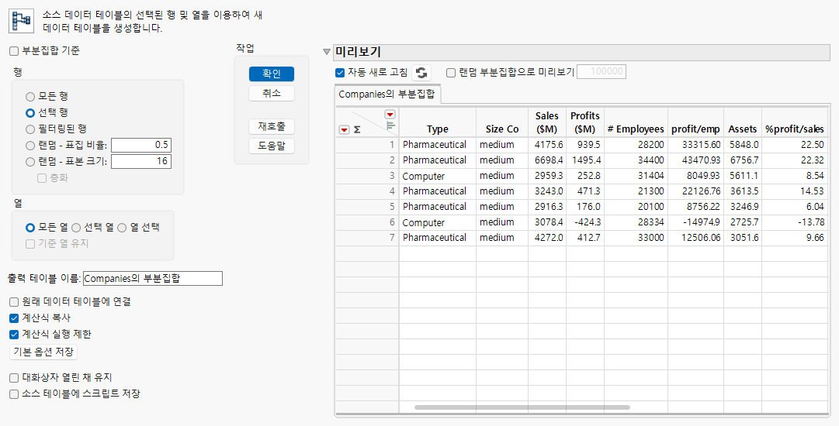Enable the 부분집합 기준 checkbox
This screenshot has width=839, height=426.
pos(14,51)
